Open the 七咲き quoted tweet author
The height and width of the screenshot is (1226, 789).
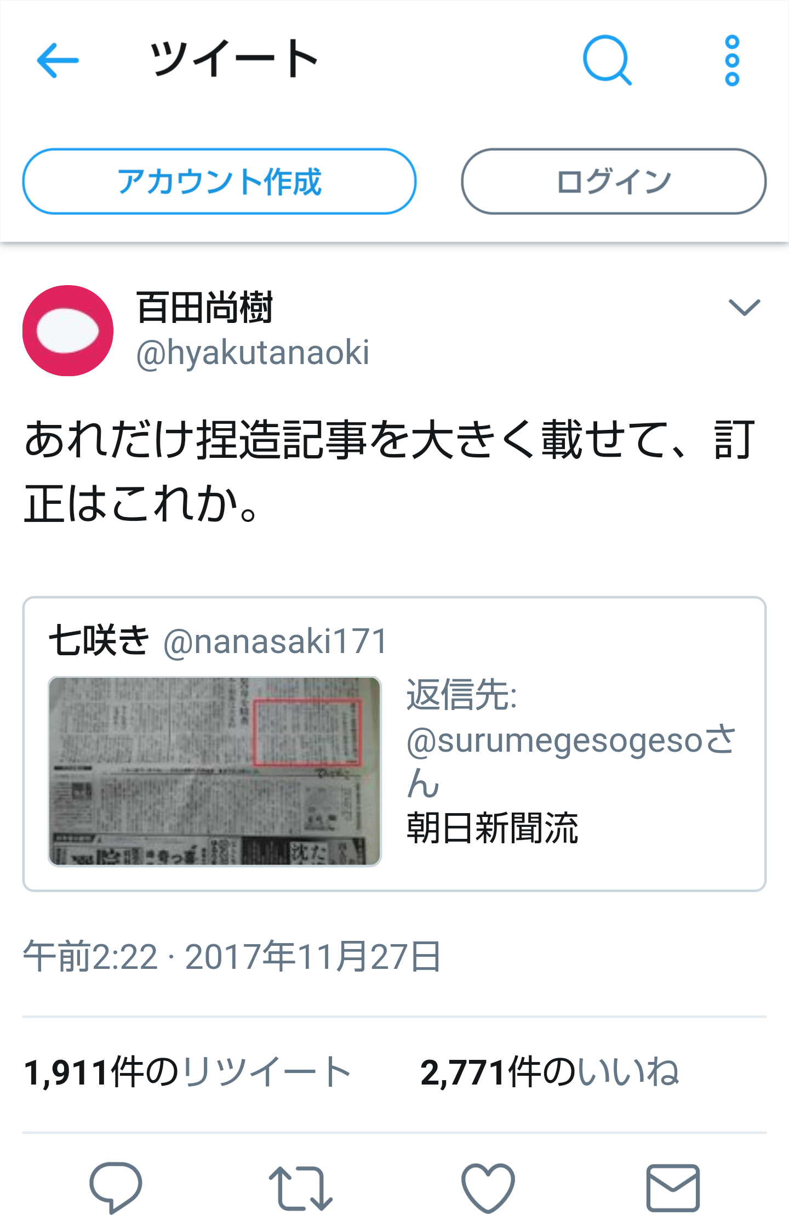point(99,640)
